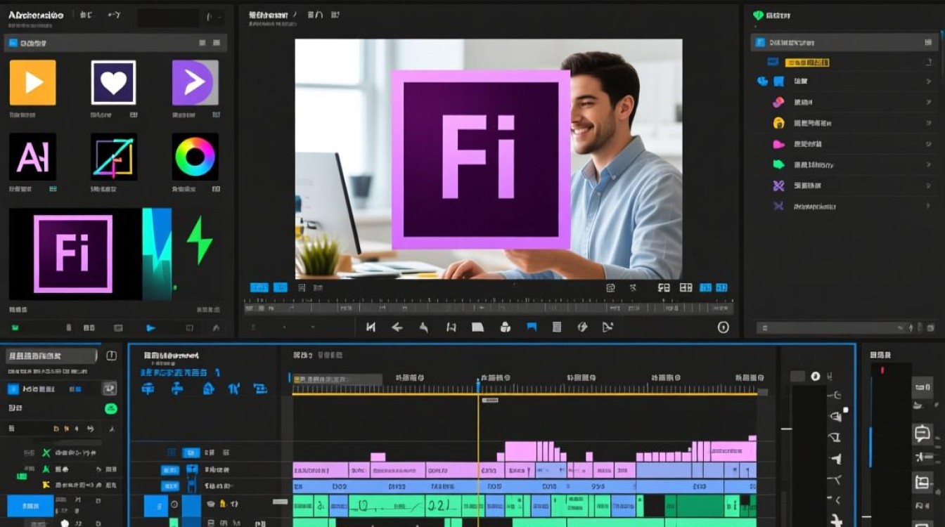Click the rightmost blue button under the preview

pos(721,287)
